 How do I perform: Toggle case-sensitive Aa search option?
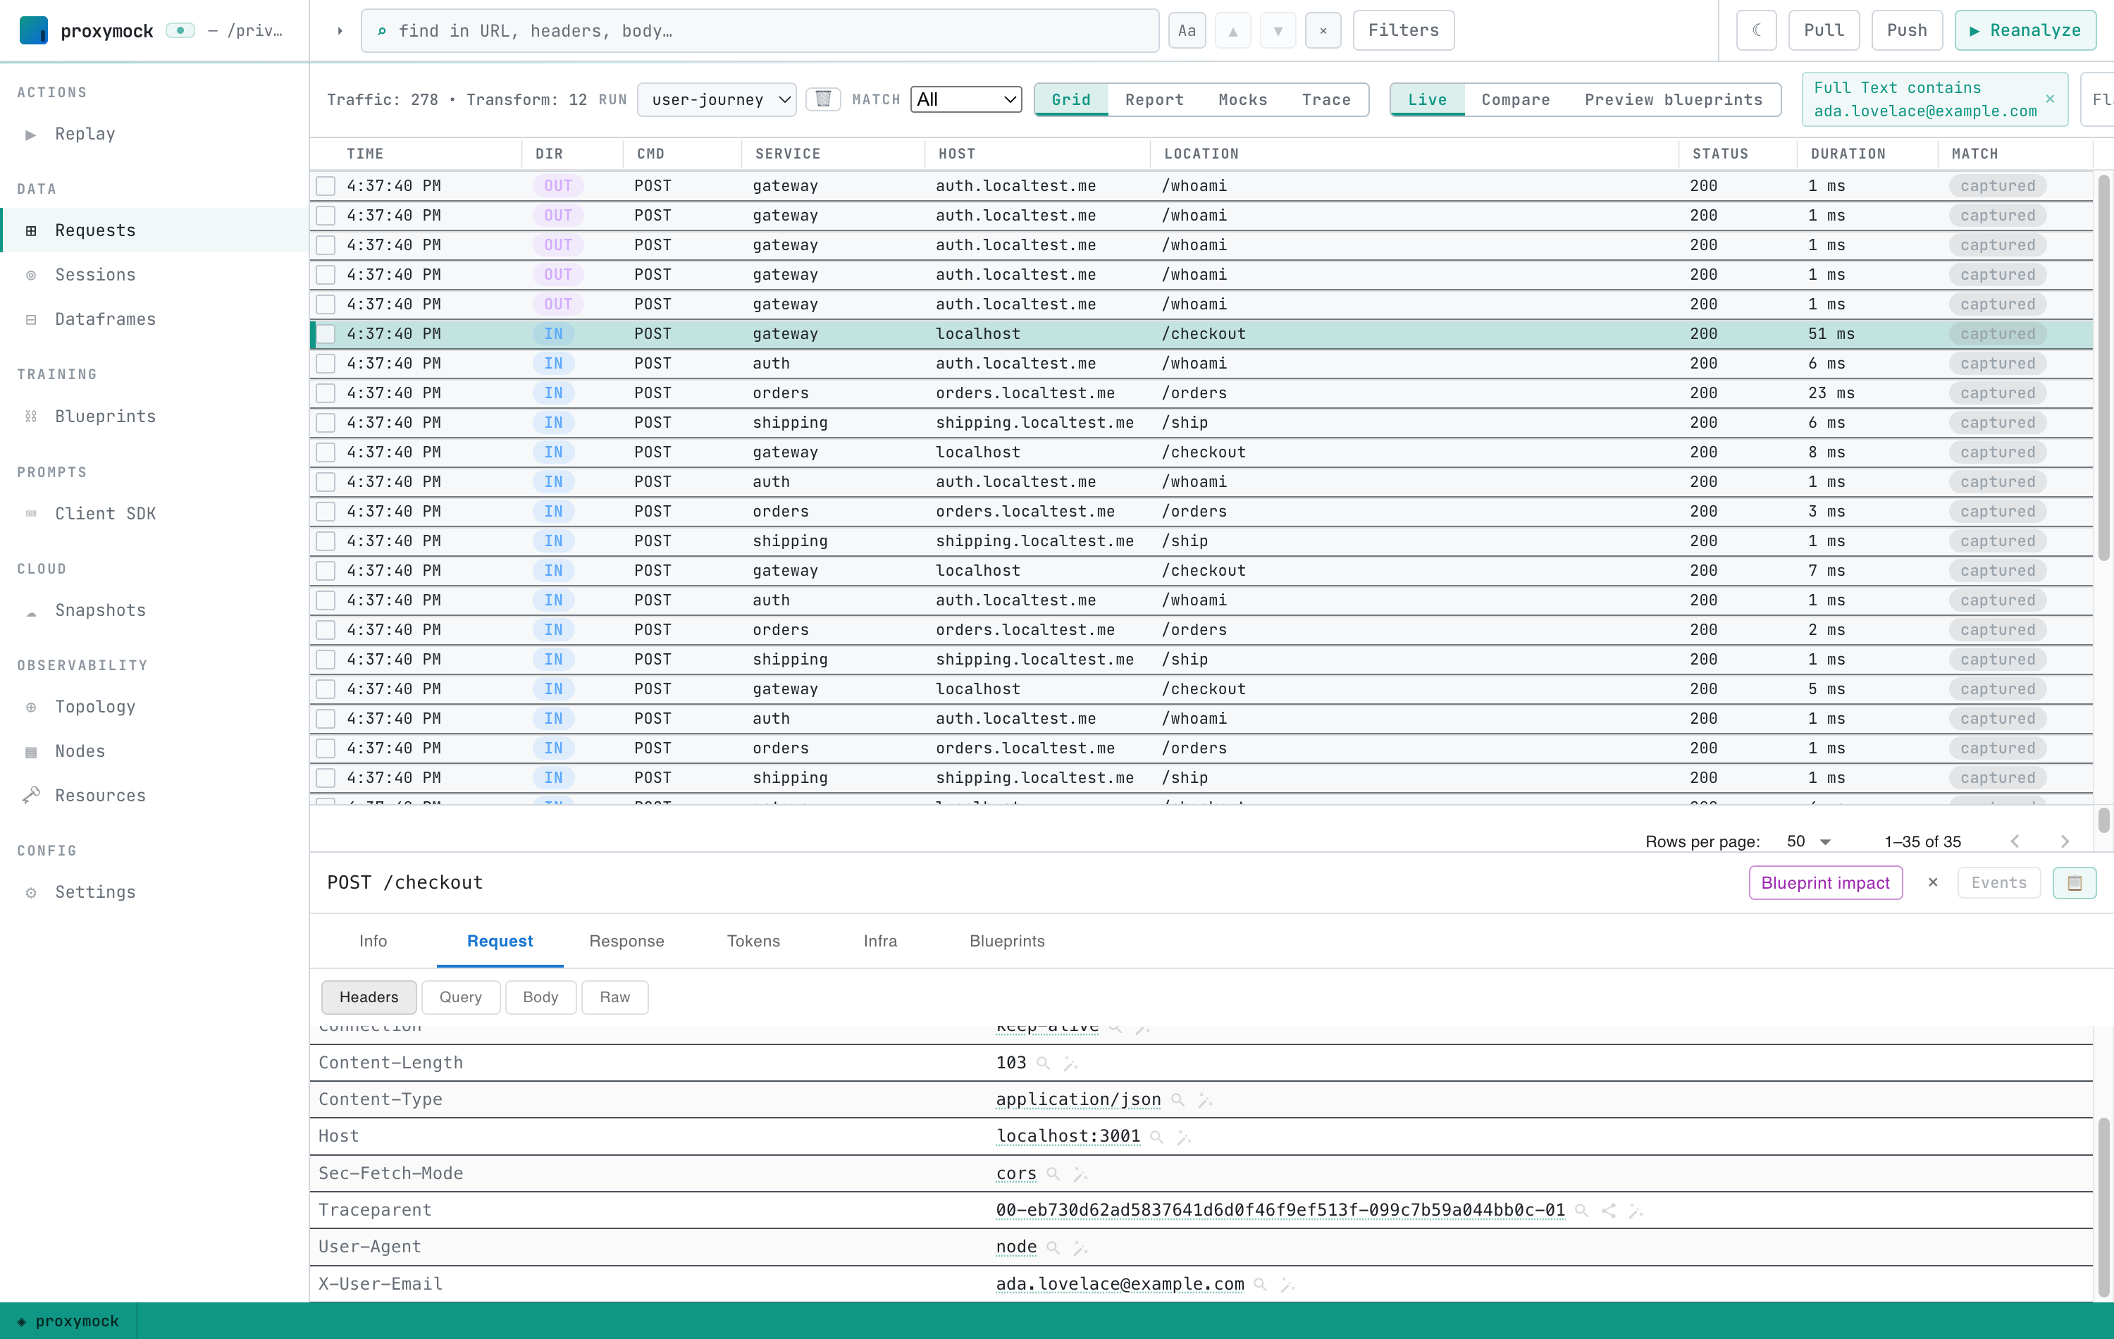[1186, 31]
